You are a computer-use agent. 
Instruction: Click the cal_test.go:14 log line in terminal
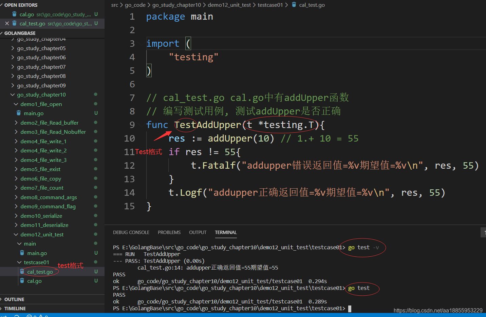tap(208, 268)
